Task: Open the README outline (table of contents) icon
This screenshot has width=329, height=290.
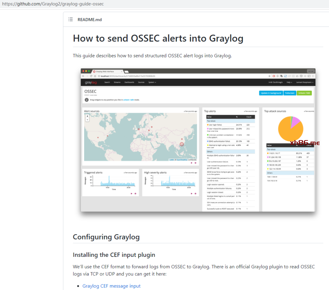Action: point(71,19)
